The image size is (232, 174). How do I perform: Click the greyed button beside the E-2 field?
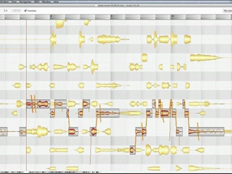17,11
